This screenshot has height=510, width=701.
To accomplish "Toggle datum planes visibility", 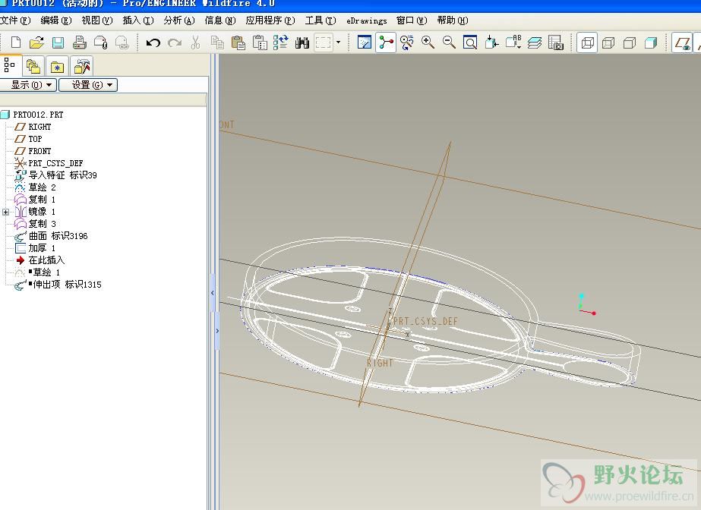I will coord(682,42).
